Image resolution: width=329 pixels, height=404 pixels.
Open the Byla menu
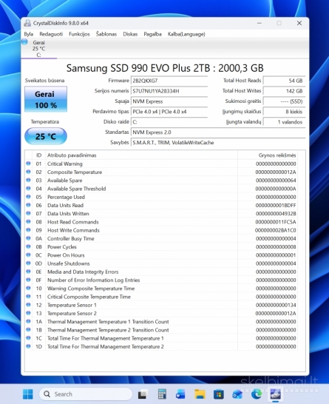point(29,34)
